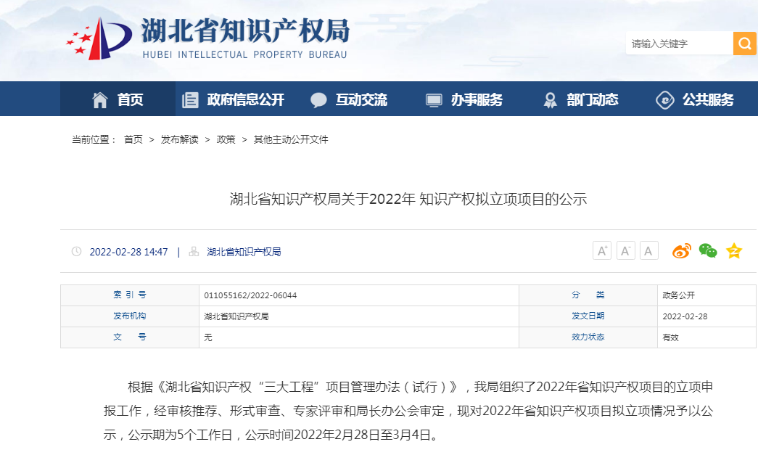Open the 办事服务 navigation item
Screen dimensions: 758x455
464,99
